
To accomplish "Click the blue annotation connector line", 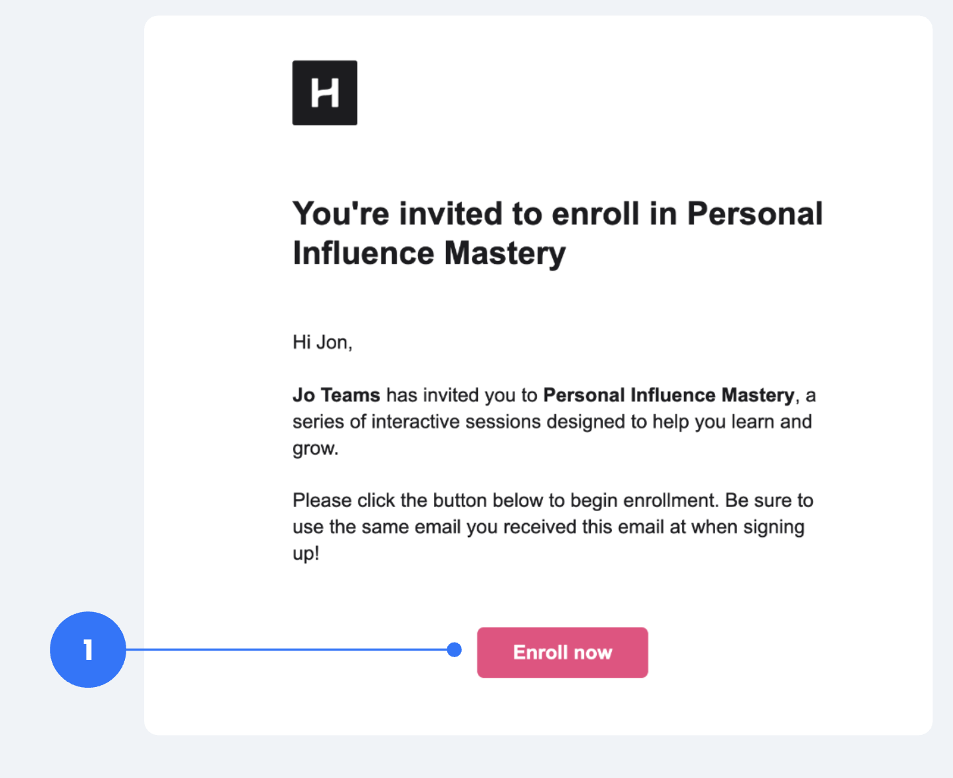I will tap(286, 649).
